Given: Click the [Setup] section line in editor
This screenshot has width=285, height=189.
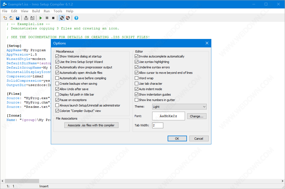Looking at the screenshot, I should click(14, 46).
